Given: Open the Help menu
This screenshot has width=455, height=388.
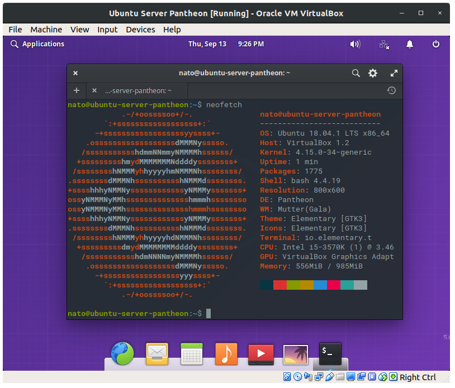Looking at the screenshot, I should click(172, 30).
